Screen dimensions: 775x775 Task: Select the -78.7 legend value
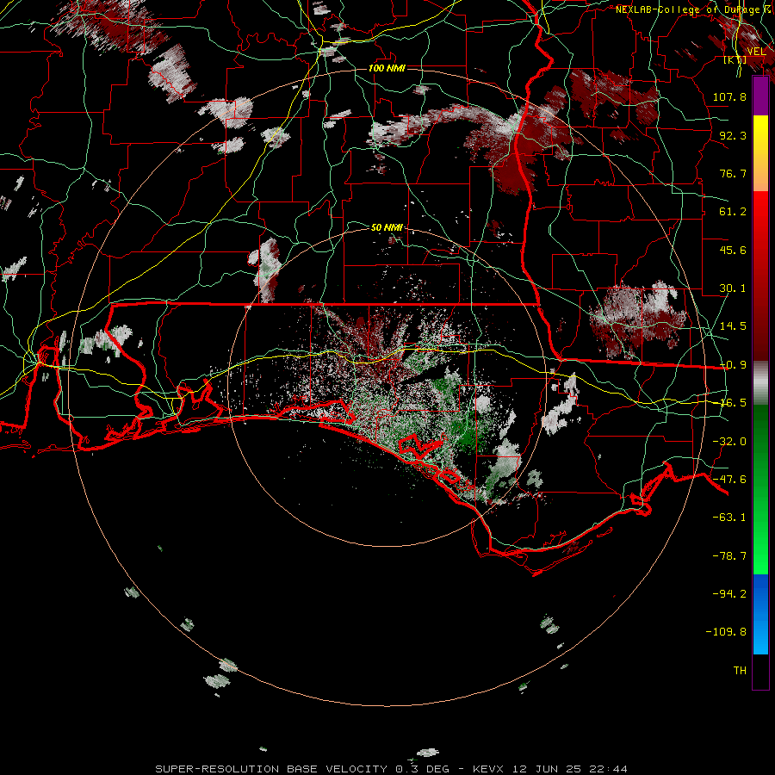pyautogui.click(x=729, y=556)
